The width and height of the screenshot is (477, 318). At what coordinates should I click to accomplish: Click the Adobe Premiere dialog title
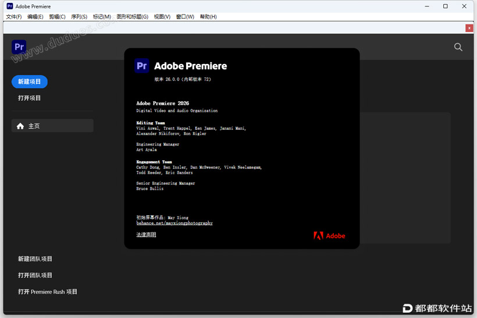click(x=191, y=66)
